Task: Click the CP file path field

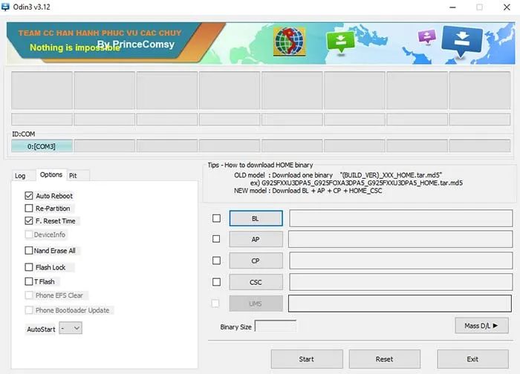Action: [400, 260]
